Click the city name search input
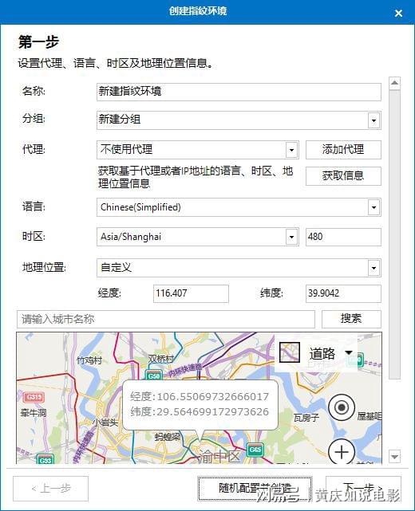This screenshot has width=415, height=511. tap(166, 319)
